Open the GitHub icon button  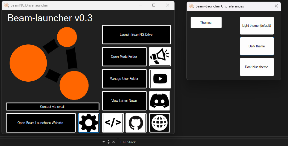(x=136, y=122)
